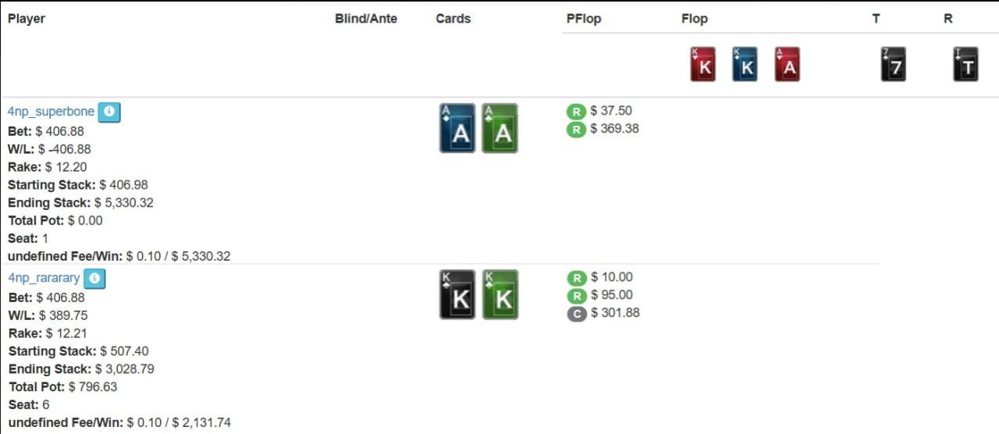
Task: Click the blue Ace card of 4np_superbone
Action: [x=457, y=129]
